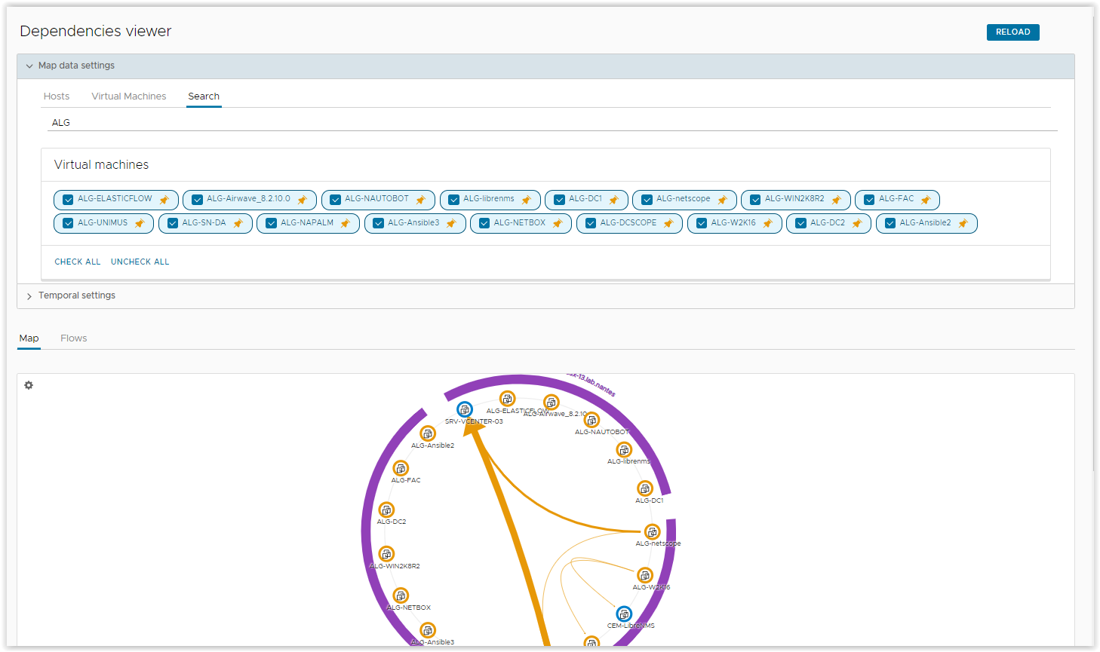1100x652 pixels.
Task: Click UNCHECK ALL link
Action: pos(140,262)
